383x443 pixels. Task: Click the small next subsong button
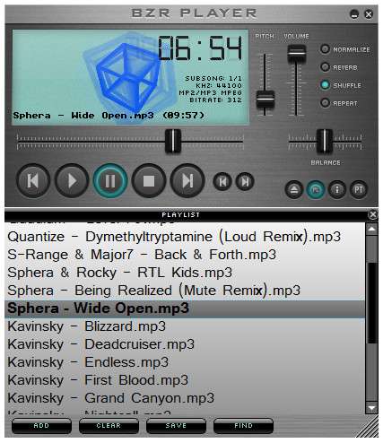click(x=245, y=181)
